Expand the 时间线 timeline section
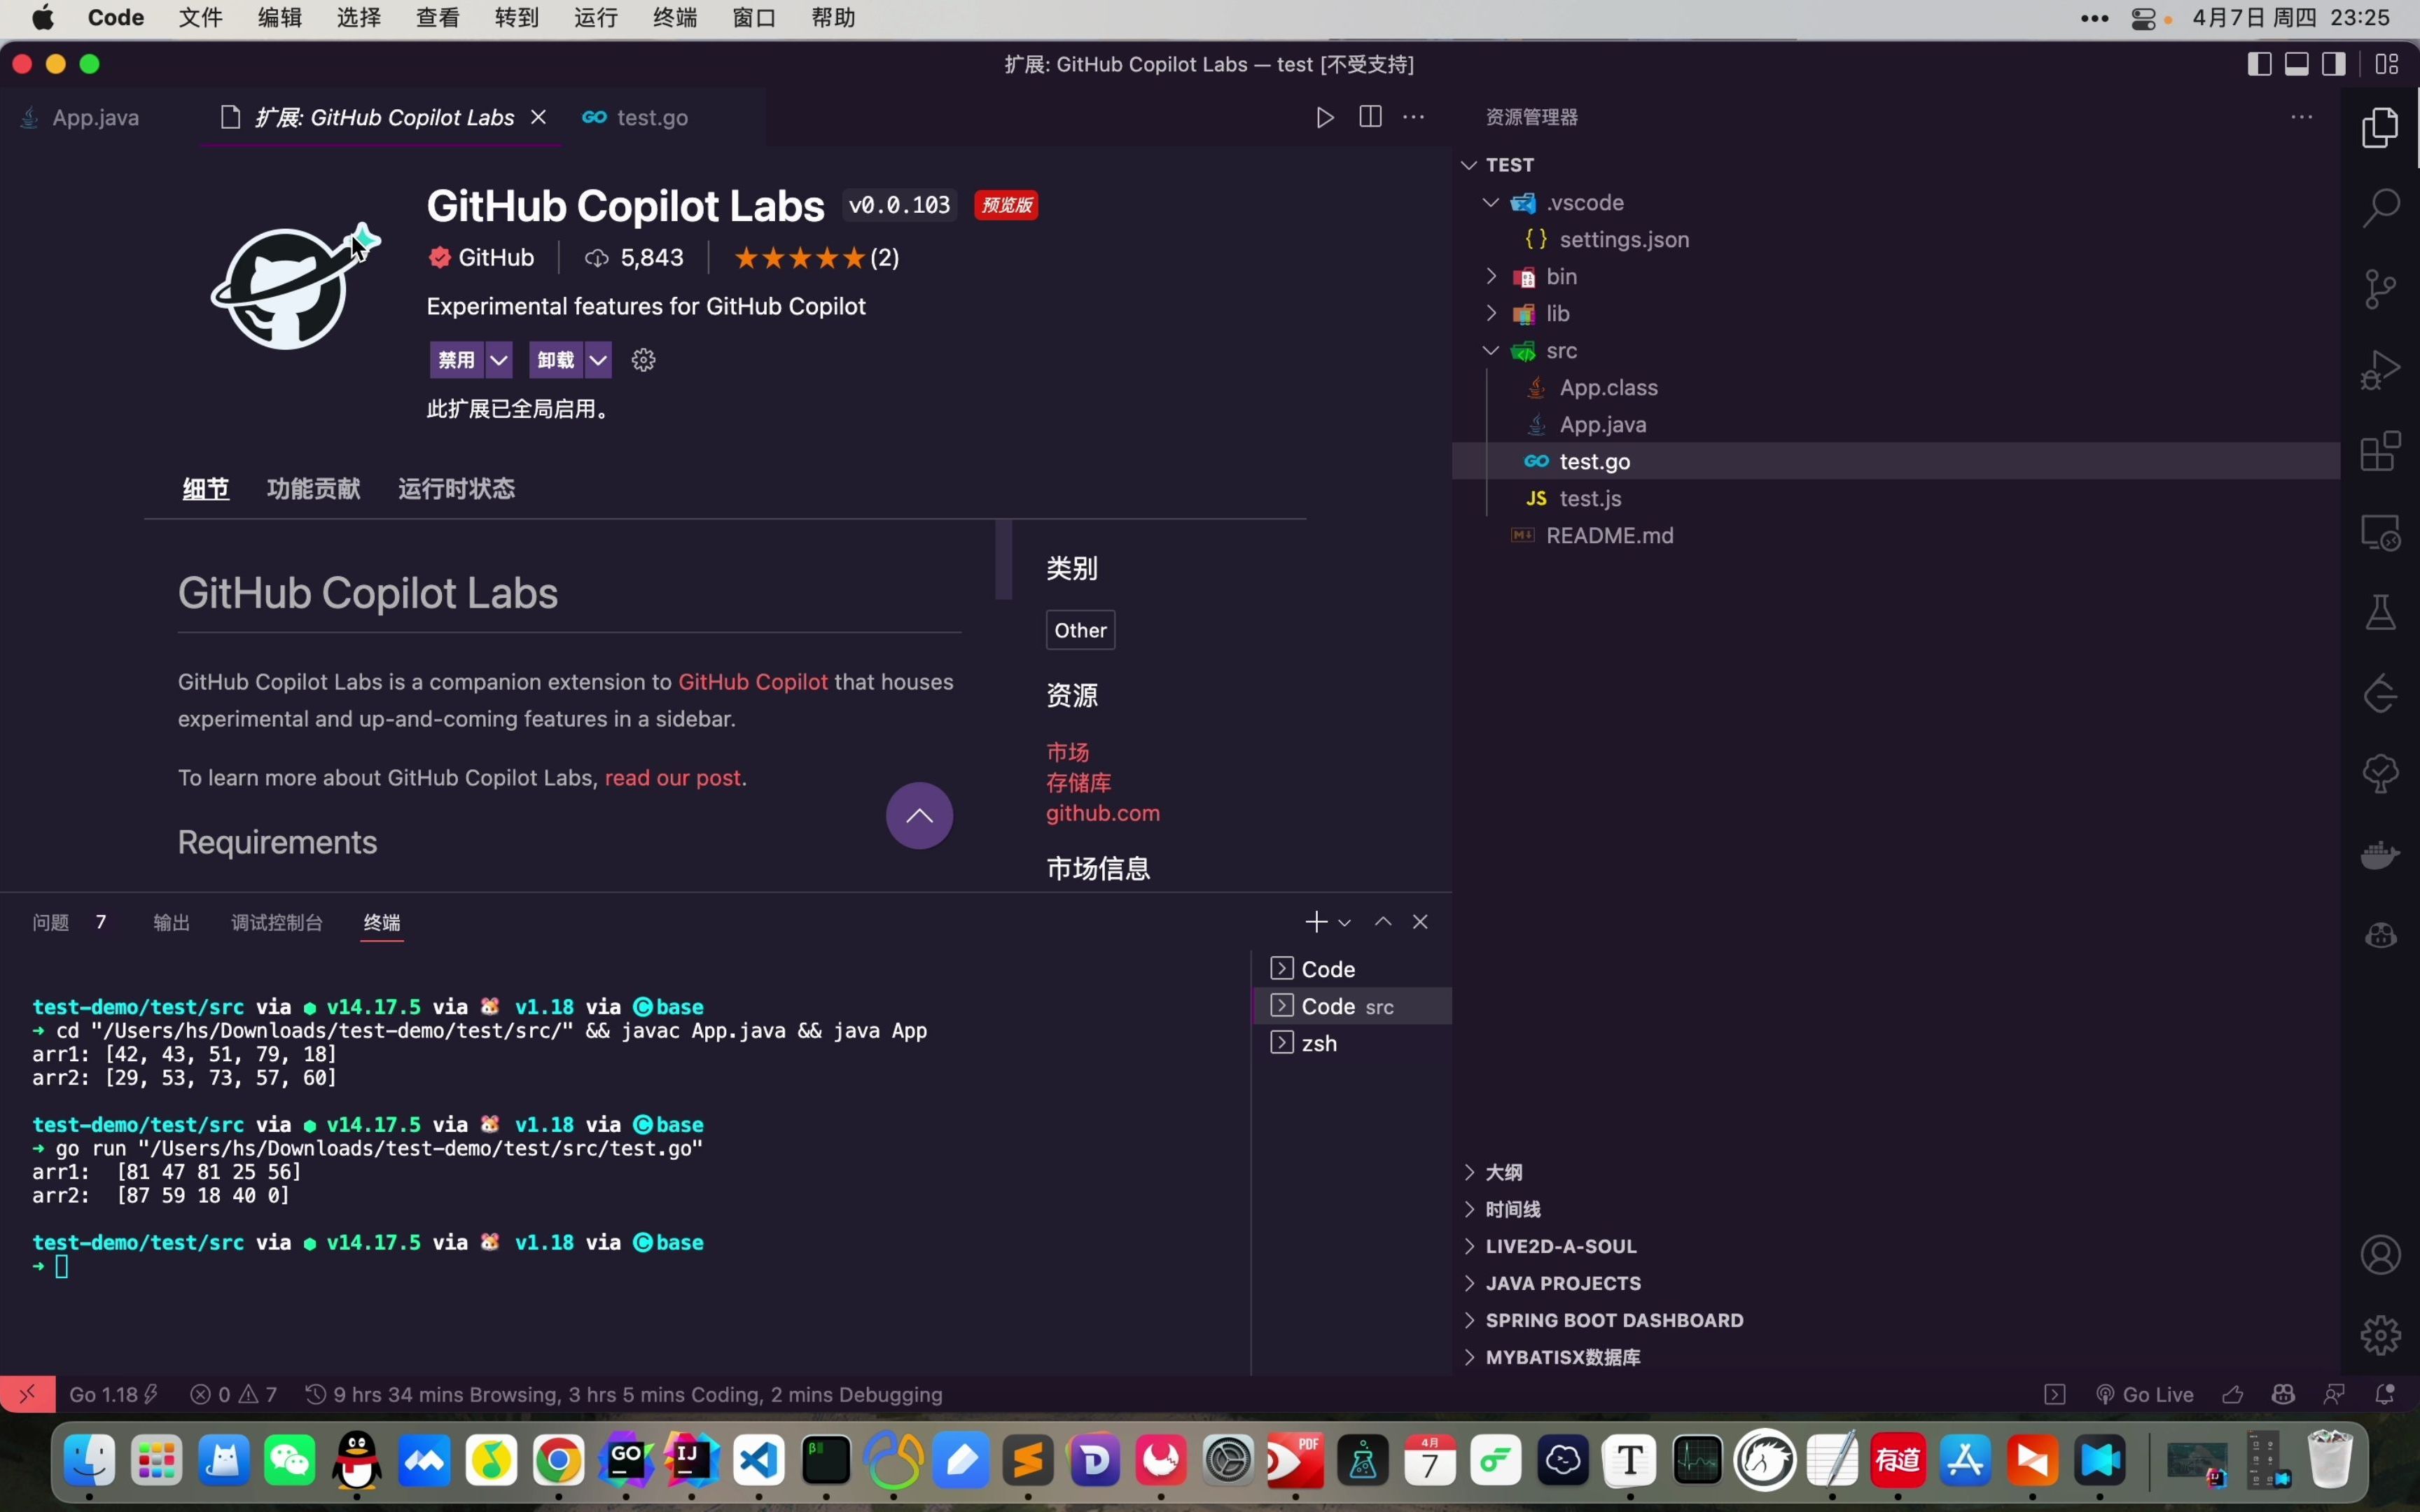The image size is (2420, 1512). [1895, 1209]
